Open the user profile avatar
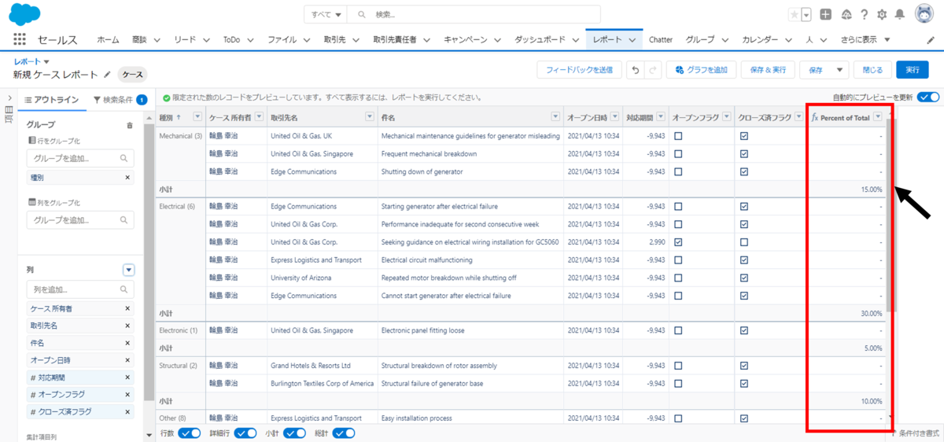The width and height of the screenshot is (944, 442). [924, 14]
